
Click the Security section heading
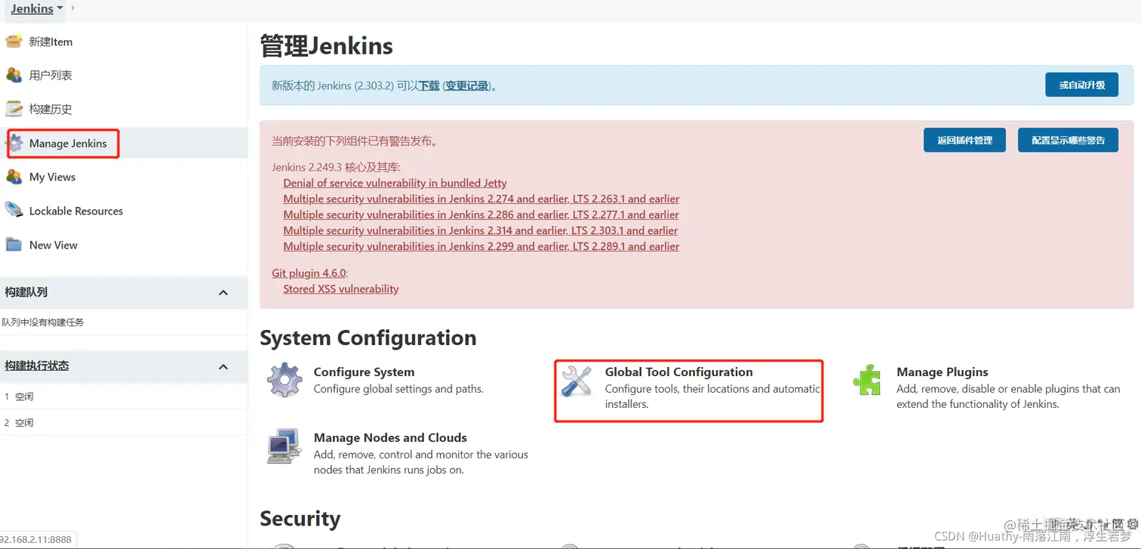(300, 518)
